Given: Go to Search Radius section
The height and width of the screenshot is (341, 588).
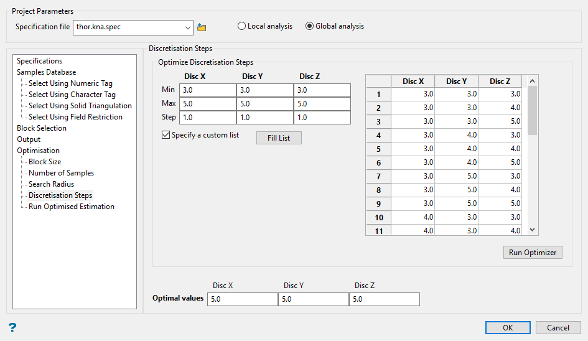Looking at the screenshot, I should tap(51, 184).
